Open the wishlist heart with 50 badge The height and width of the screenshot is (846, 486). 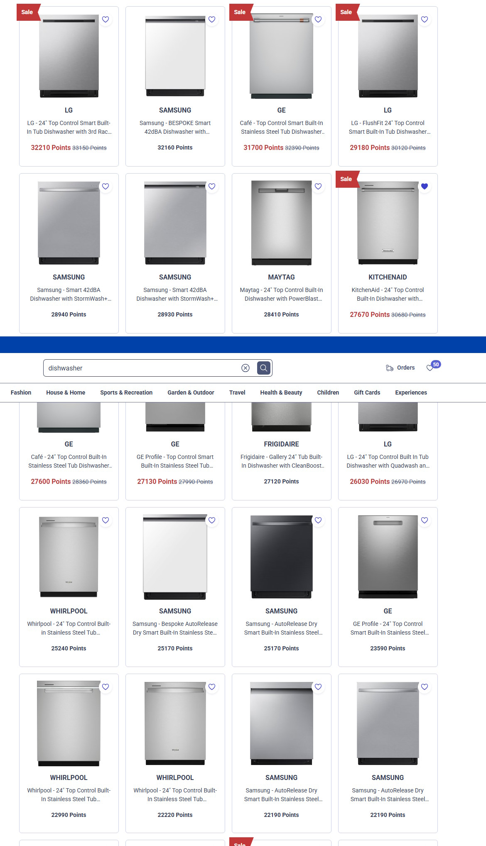click(x=430, y=368)
